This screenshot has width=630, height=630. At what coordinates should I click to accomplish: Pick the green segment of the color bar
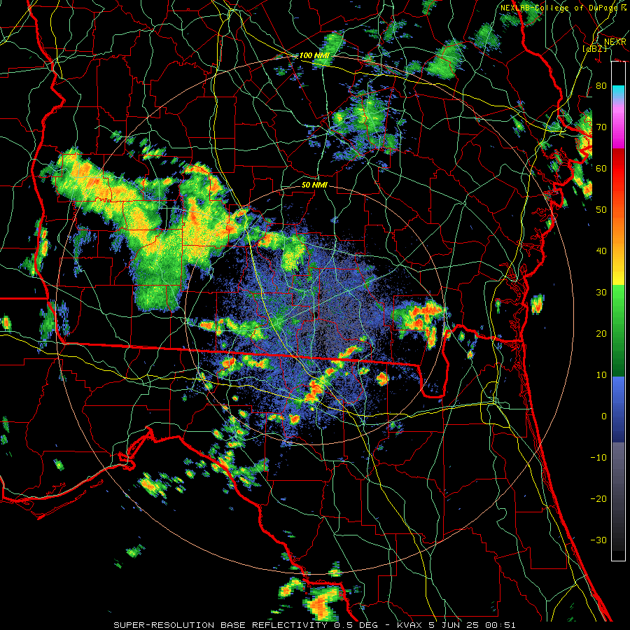click(x=618, y=330)
